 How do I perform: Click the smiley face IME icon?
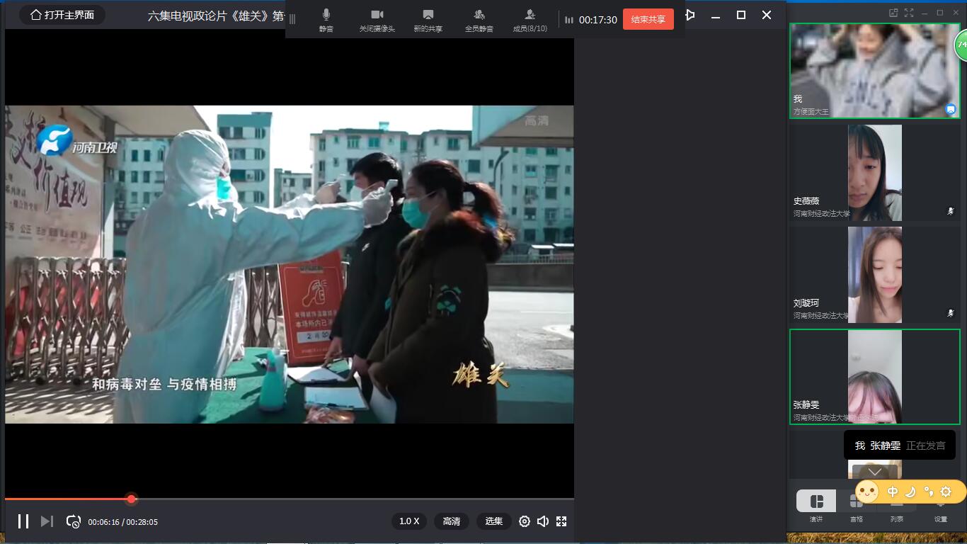click(867, 492)
